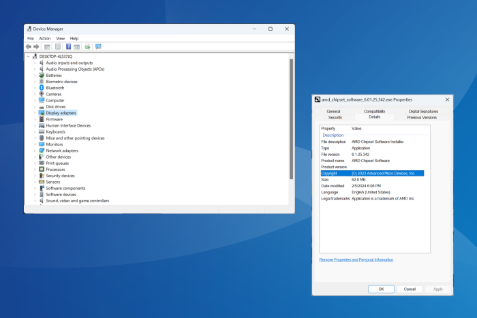Screen dimensions: 477x318
Task: Collapse the DESKTOP-4L537JQ root node
Action: [28, 57]
